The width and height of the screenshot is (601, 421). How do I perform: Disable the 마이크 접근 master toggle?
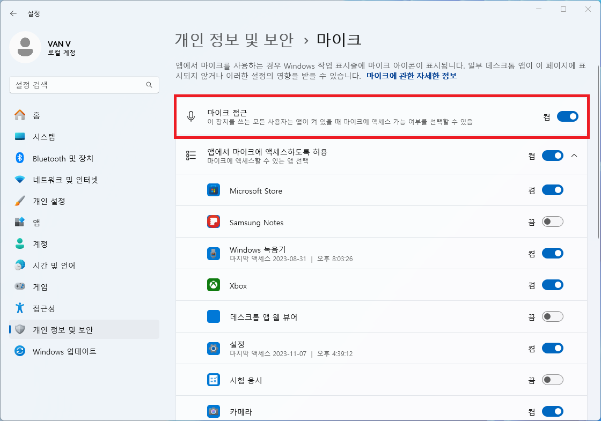coord(567,116)
